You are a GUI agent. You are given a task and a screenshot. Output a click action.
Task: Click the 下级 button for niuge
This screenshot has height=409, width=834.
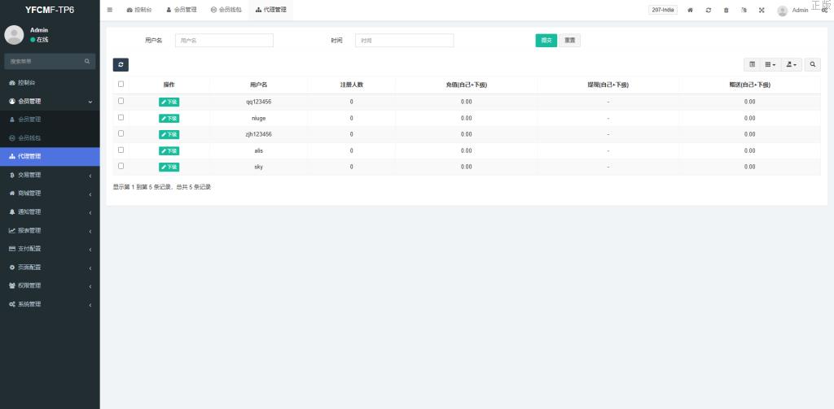click(x=169, y=118)
